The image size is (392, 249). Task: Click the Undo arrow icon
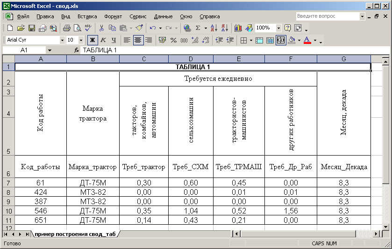153,28
